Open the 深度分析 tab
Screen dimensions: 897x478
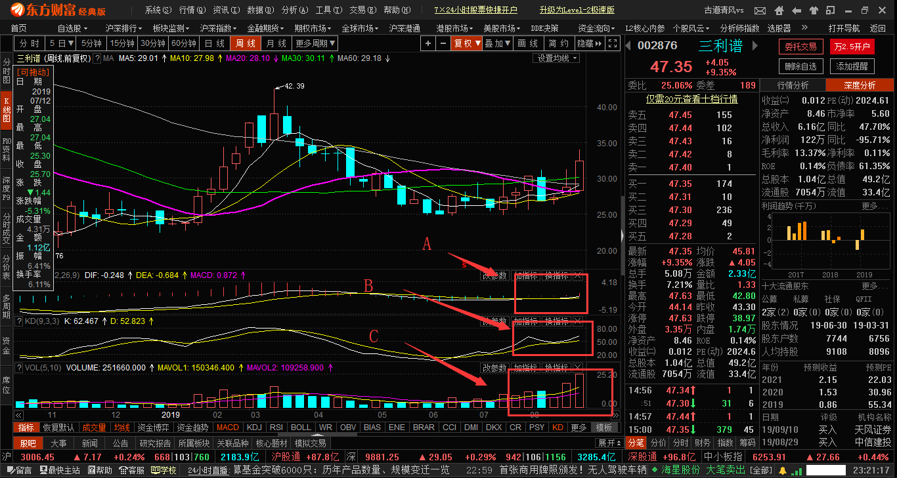click(x=859, y=85)
